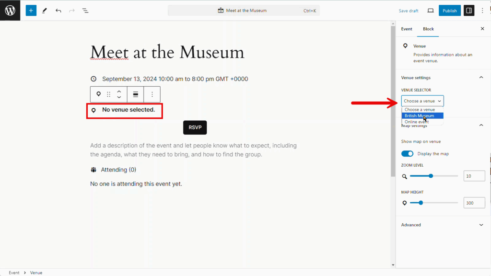This screenshot has width=491, height=276.
Task: Toggle Display the map switch
Action: (408, 154)
